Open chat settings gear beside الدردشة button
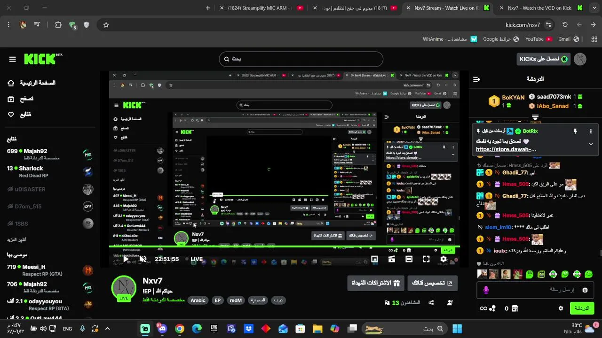 tap(561, 308)
